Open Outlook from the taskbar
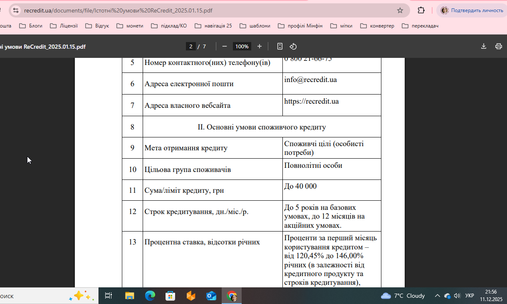This screenshot has width=507, height=304. pyautogui.click(x=211, y=296)
